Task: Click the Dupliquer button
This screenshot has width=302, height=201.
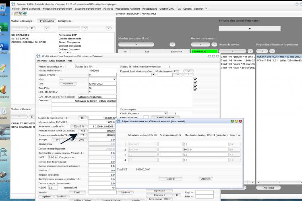Action: click(x=268, y=188)
